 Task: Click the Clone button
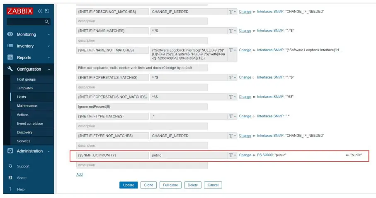148,185
